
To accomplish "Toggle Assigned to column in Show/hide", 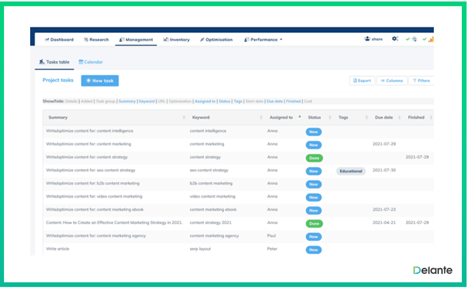I will point(205,101).
